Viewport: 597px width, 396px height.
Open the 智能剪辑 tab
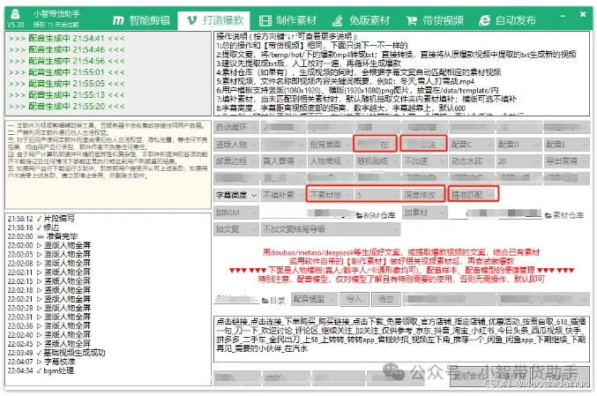(x=142, y=20)
